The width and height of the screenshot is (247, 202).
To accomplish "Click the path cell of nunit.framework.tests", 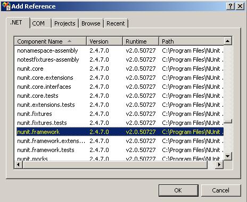I will [x=193, y=150].
